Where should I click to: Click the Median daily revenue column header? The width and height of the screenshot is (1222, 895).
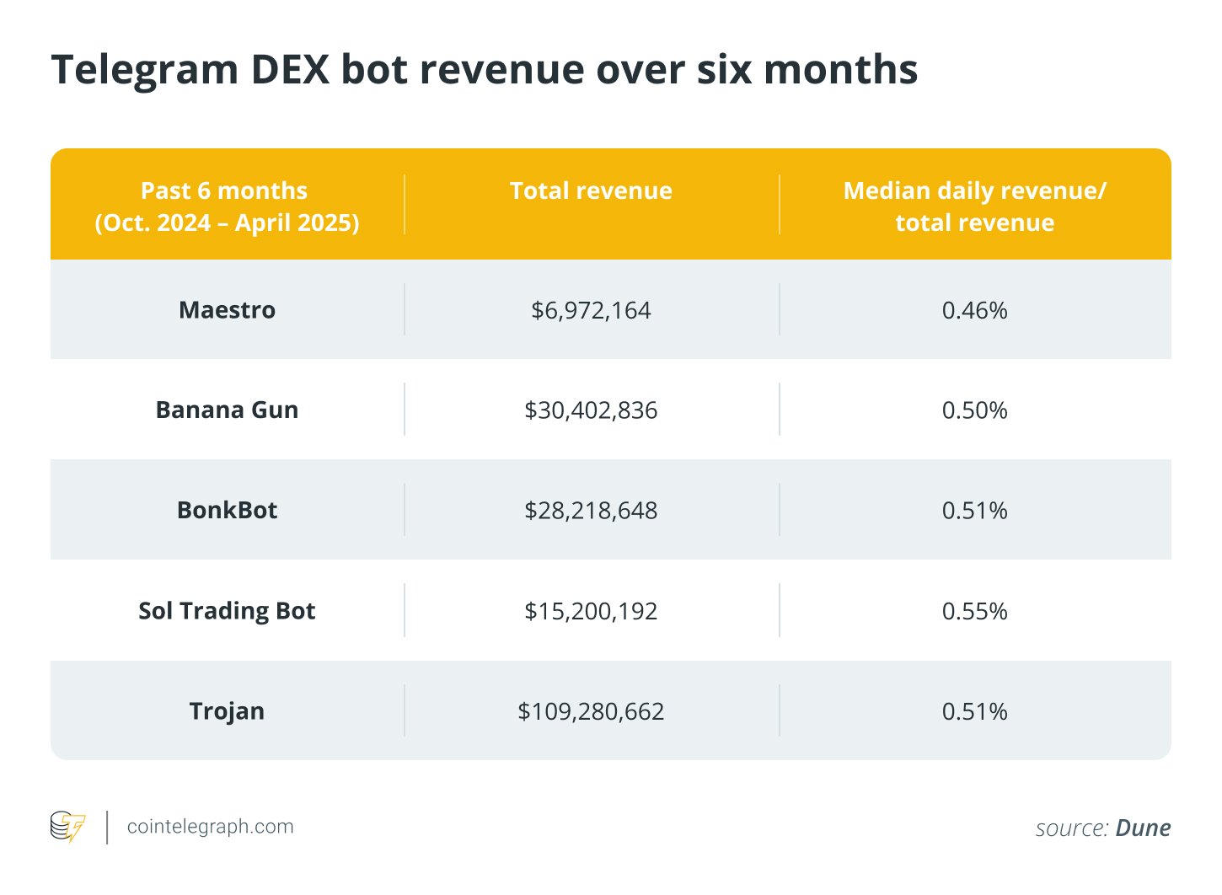[974, 206]
